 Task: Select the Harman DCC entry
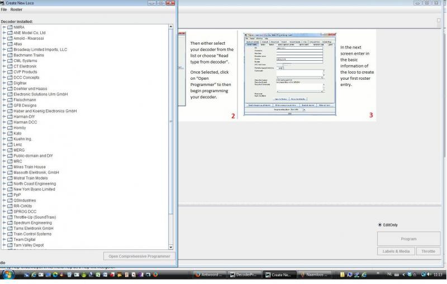[x=25, y=122]
